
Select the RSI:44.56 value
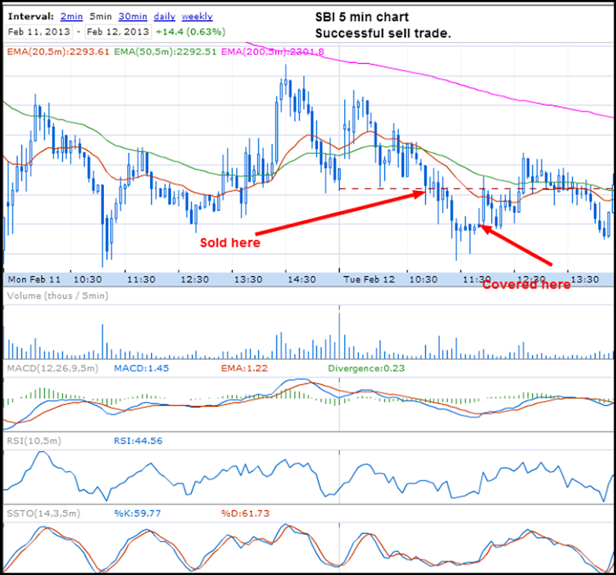(139, 441)
